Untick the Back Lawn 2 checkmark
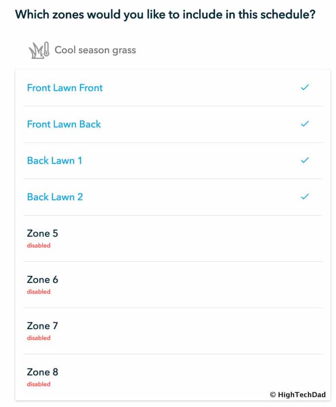 [x=305, y=197]
